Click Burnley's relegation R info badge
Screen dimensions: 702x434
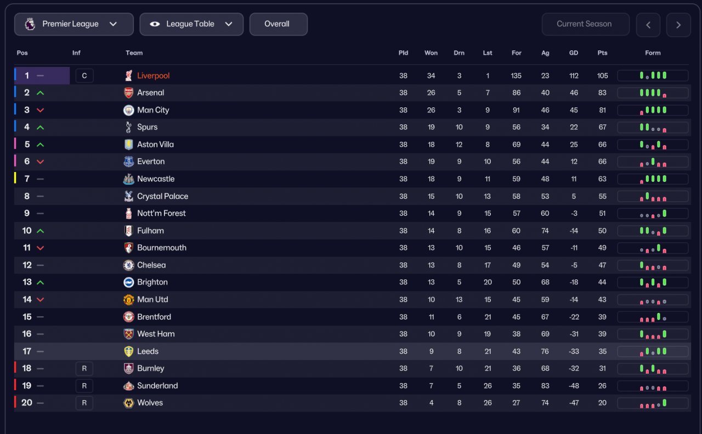click(84, 368)
